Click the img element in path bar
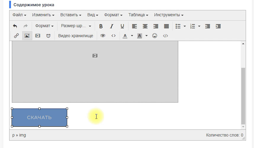 pyautogui.click(x=22, y=135)
